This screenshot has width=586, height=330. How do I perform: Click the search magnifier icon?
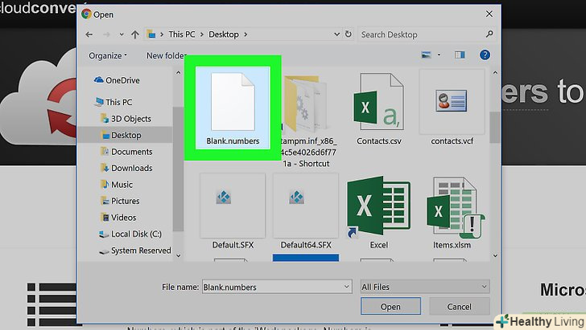click(489, 35)
